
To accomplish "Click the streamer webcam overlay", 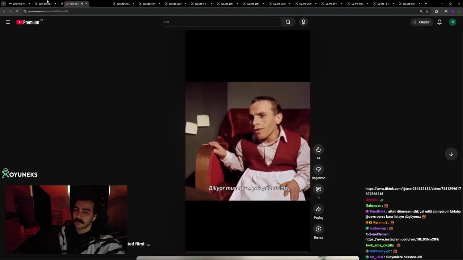I will (66, 220).
